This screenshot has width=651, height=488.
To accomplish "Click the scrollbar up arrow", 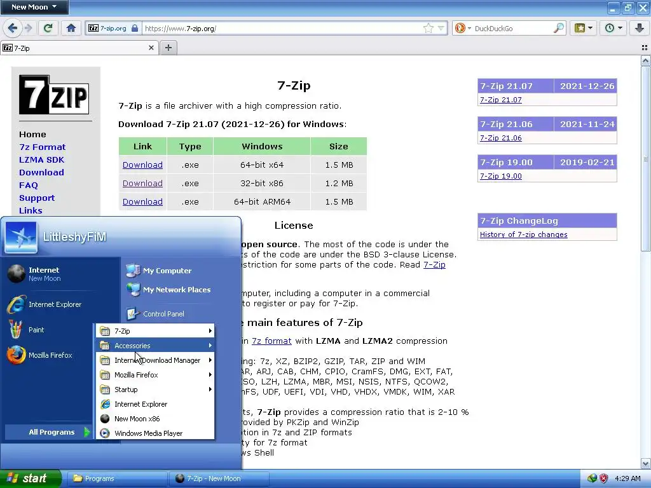I will click(x=645, y=62).
